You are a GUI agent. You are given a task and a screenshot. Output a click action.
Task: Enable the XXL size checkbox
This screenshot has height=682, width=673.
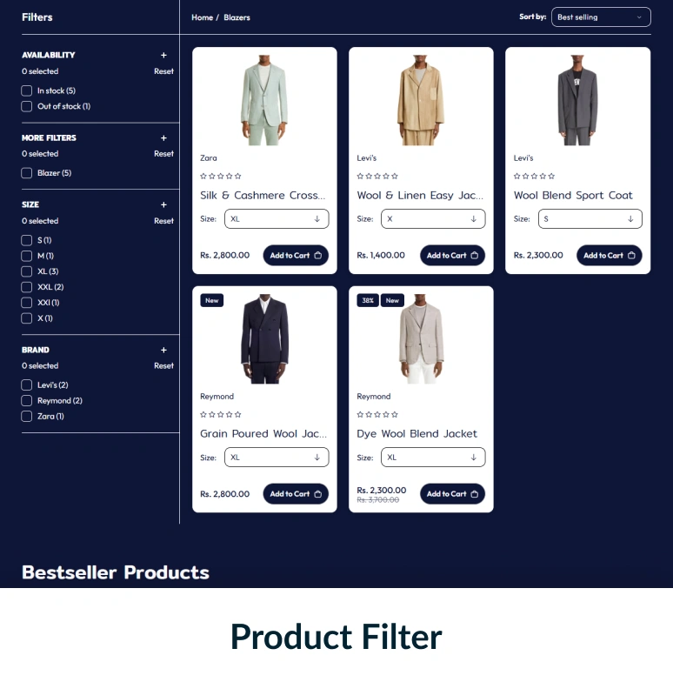pyautogui.click(x=26, y=287)
